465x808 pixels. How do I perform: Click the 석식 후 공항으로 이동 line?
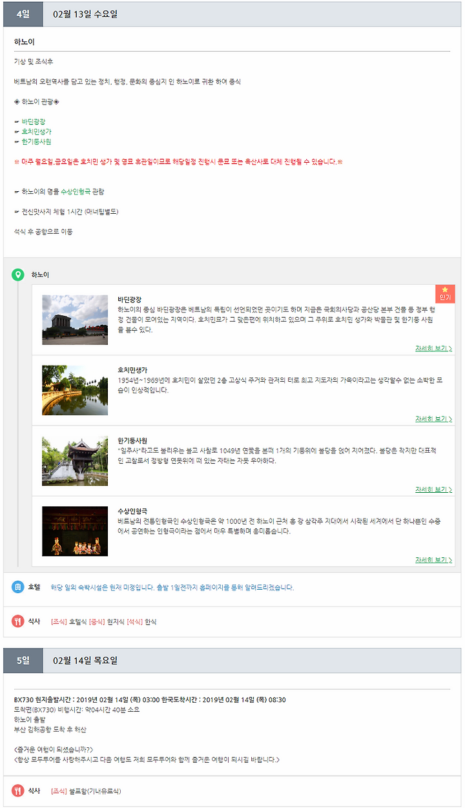43,232
